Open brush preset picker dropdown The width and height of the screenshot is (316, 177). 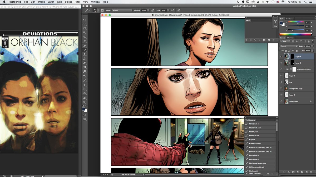[98, 10]
